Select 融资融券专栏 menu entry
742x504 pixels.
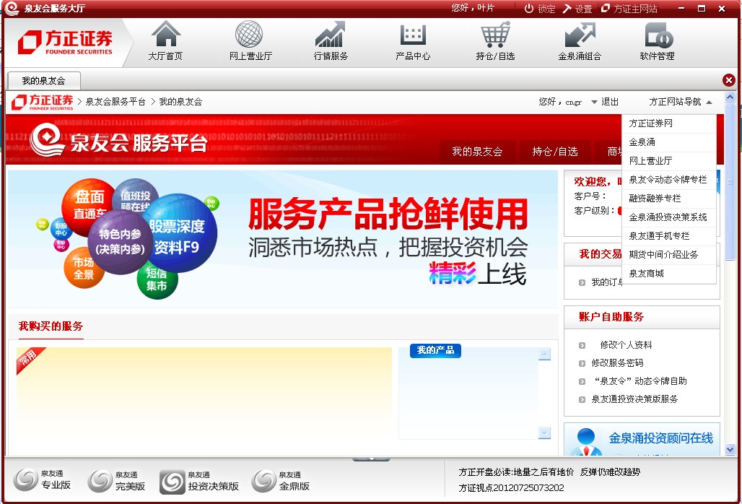(x=668, y=199)
